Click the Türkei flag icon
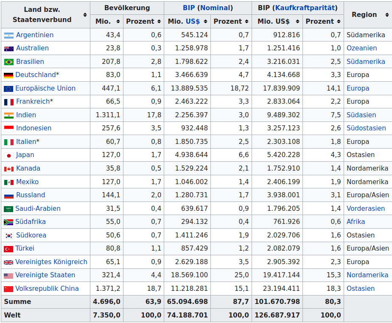 [8, 249]
